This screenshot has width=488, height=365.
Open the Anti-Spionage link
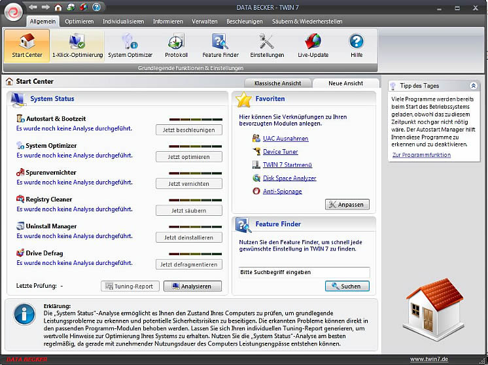tap(283, 192)
